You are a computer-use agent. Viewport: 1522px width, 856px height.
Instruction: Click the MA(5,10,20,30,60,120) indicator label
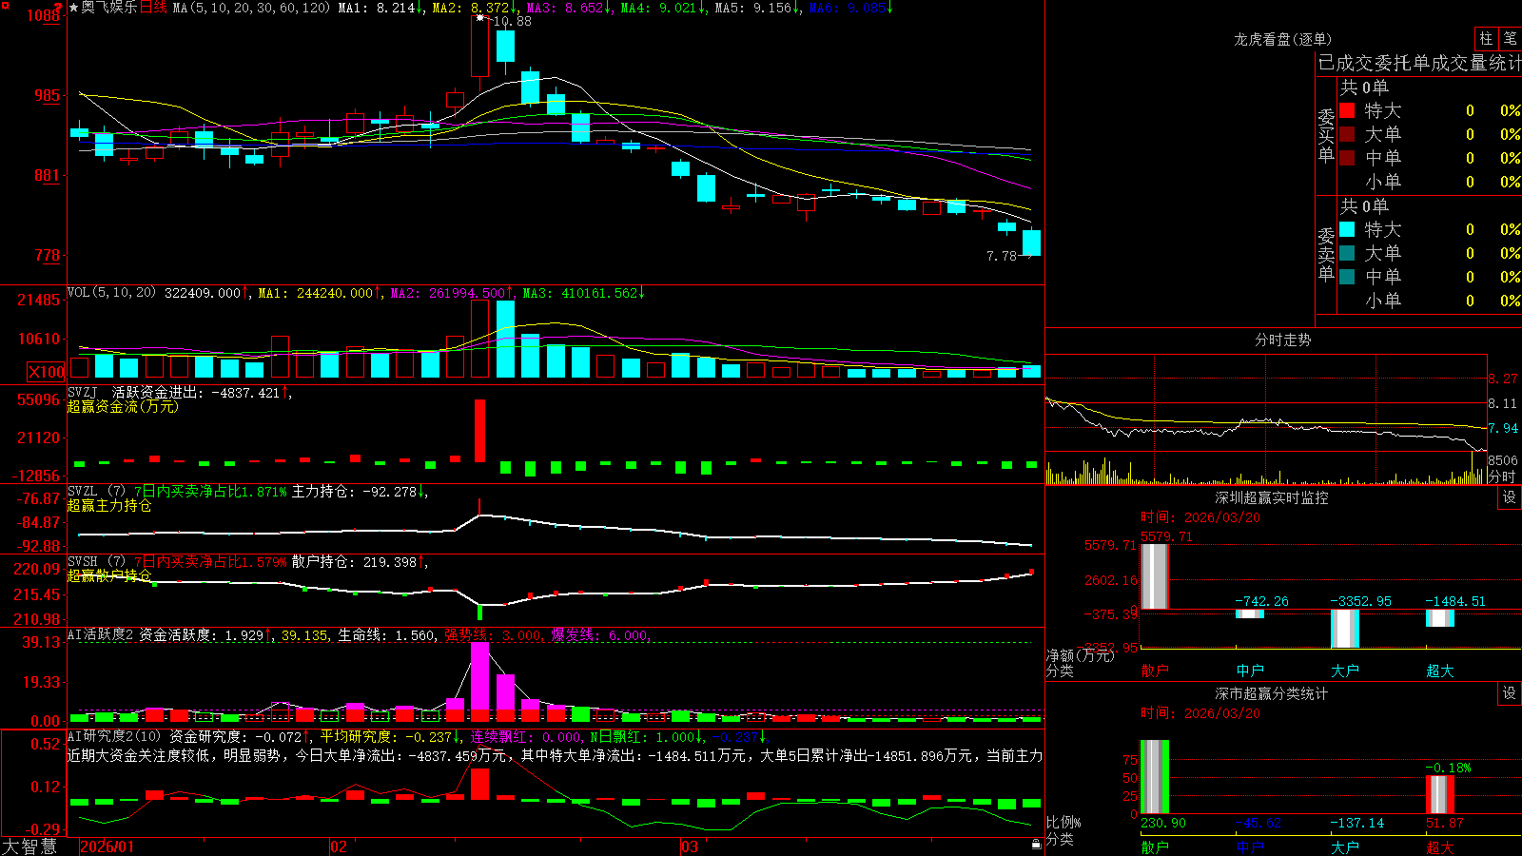click(x=251, y=8)
